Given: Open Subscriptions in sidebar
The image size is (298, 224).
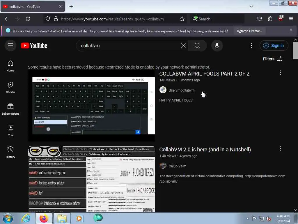Looking at the screenshot, I should pos(10,109).
